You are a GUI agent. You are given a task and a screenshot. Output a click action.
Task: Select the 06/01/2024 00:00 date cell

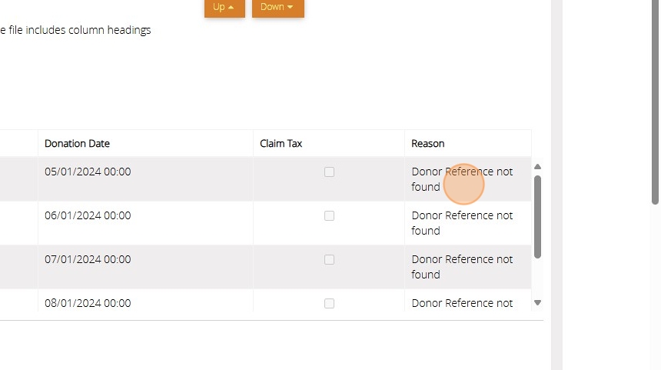coord(88,216)
